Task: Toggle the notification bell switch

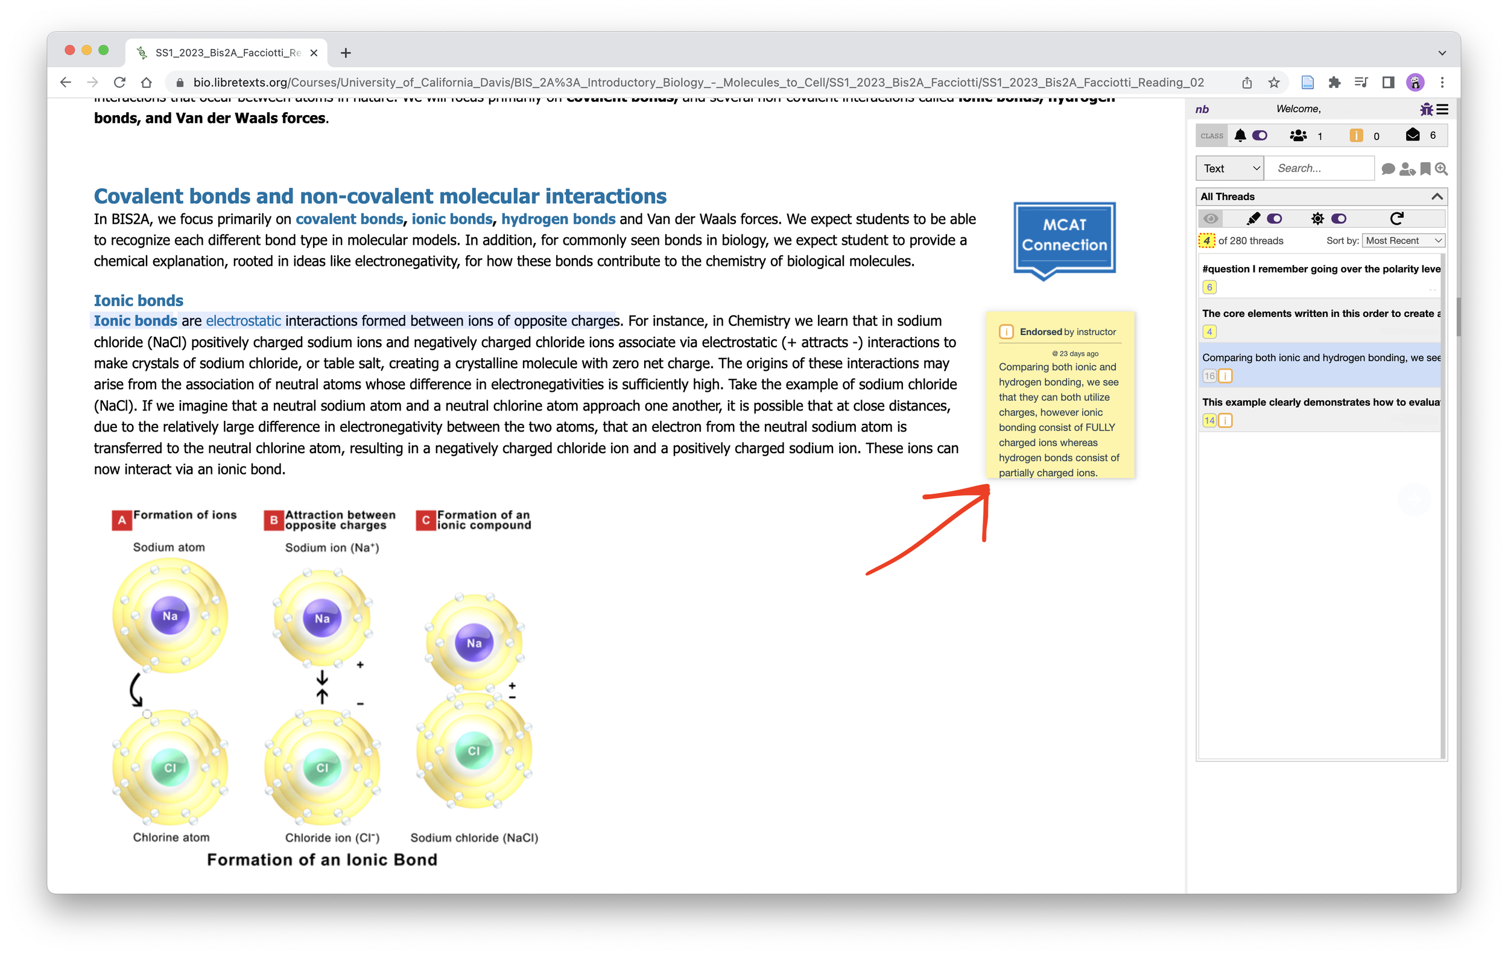Action: (x=1259, y=135)
